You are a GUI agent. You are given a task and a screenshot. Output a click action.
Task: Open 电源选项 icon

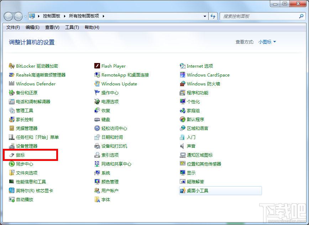pos(97,102)
